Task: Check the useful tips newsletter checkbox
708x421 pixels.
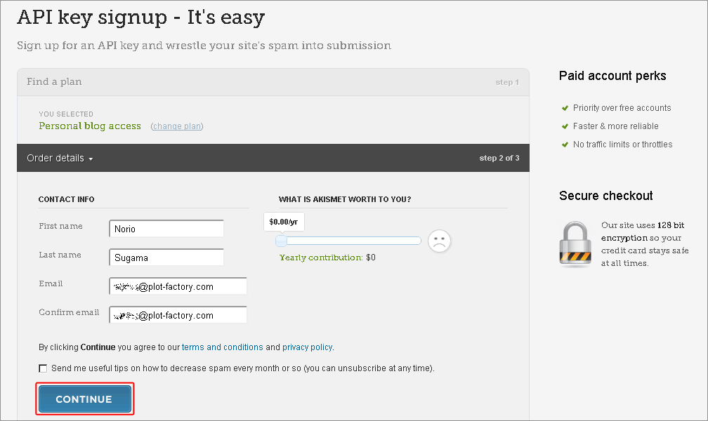Action: (43, 368)
